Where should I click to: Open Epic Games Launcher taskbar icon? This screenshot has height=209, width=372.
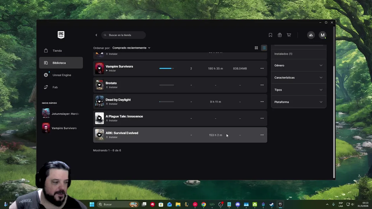pos(280,204)
